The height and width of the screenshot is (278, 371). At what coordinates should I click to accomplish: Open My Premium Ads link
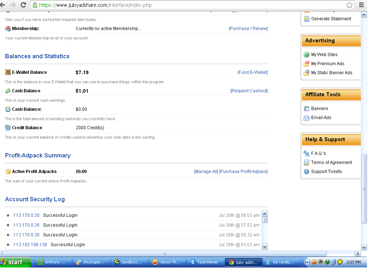point(328,64)
